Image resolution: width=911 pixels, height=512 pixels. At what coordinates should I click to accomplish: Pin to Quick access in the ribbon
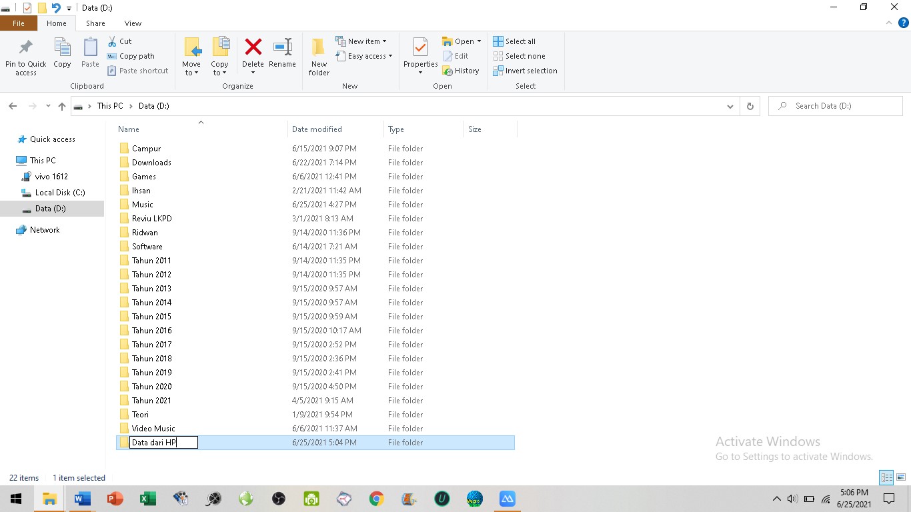(x=26, y=57)
